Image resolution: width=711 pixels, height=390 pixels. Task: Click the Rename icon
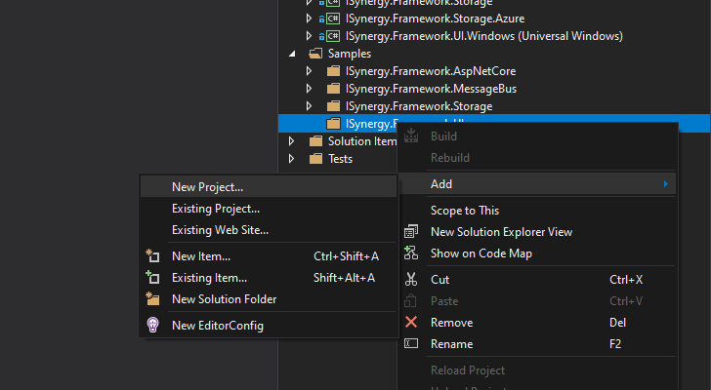pyautogui.click(x=411, y=343)
